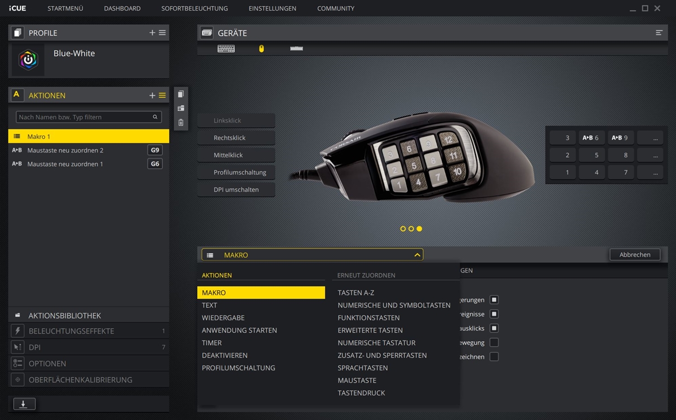Choose MAKRO in the Aktionen list
676x420 pixels.
[261, 293]
